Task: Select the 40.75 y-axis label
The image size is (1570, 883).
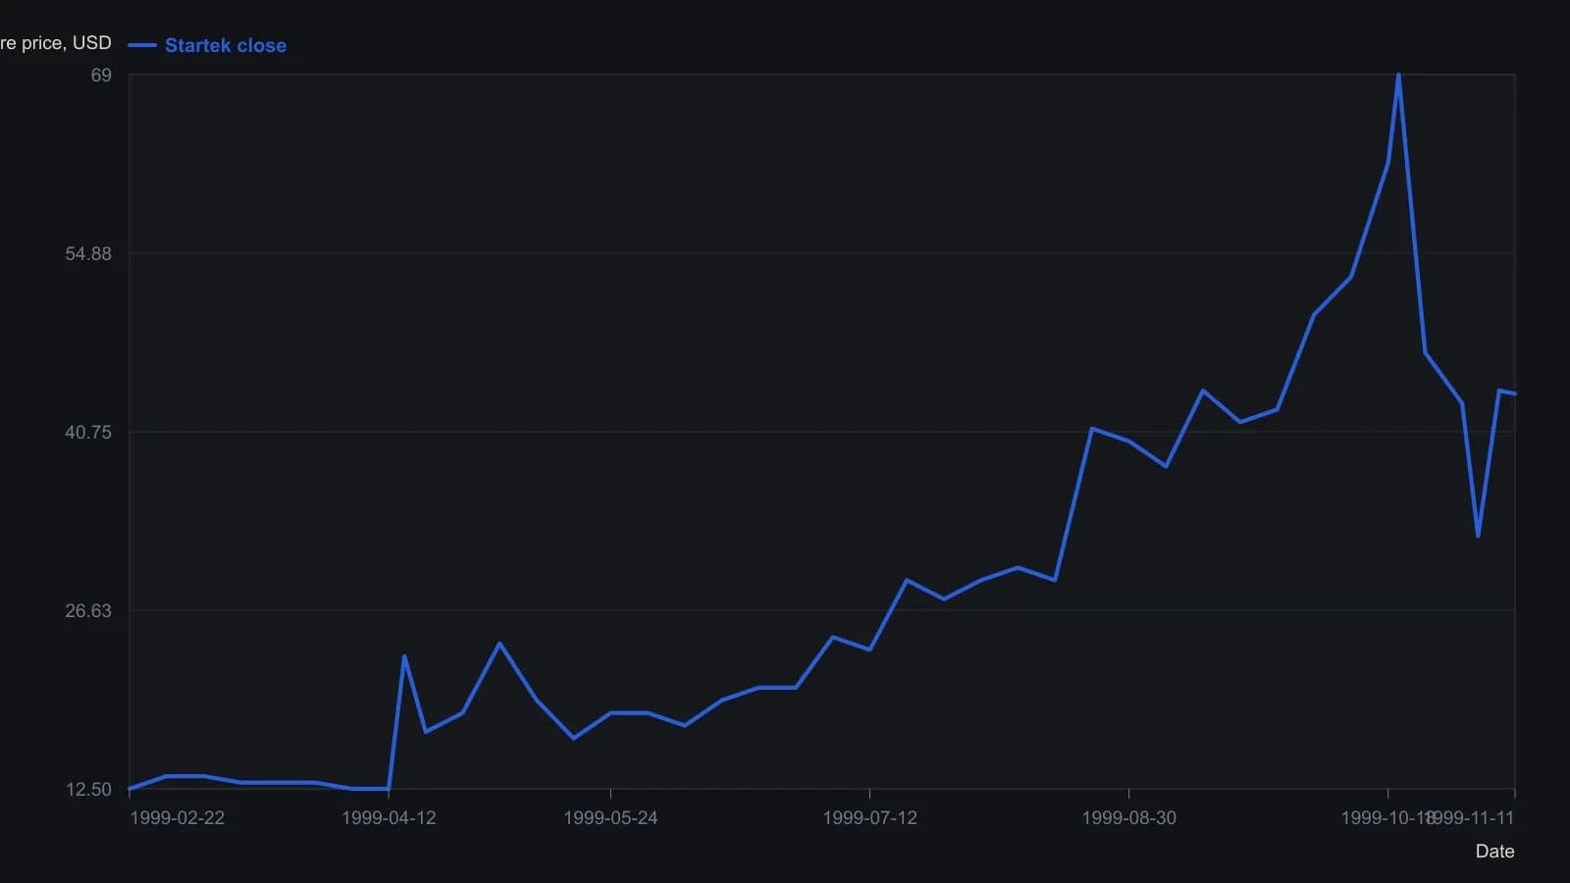Action: (88, 433)
